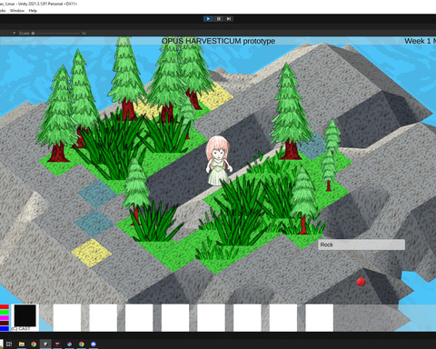
Task: Open the second Chrome taskbar icon
Action: click(82, 344)
